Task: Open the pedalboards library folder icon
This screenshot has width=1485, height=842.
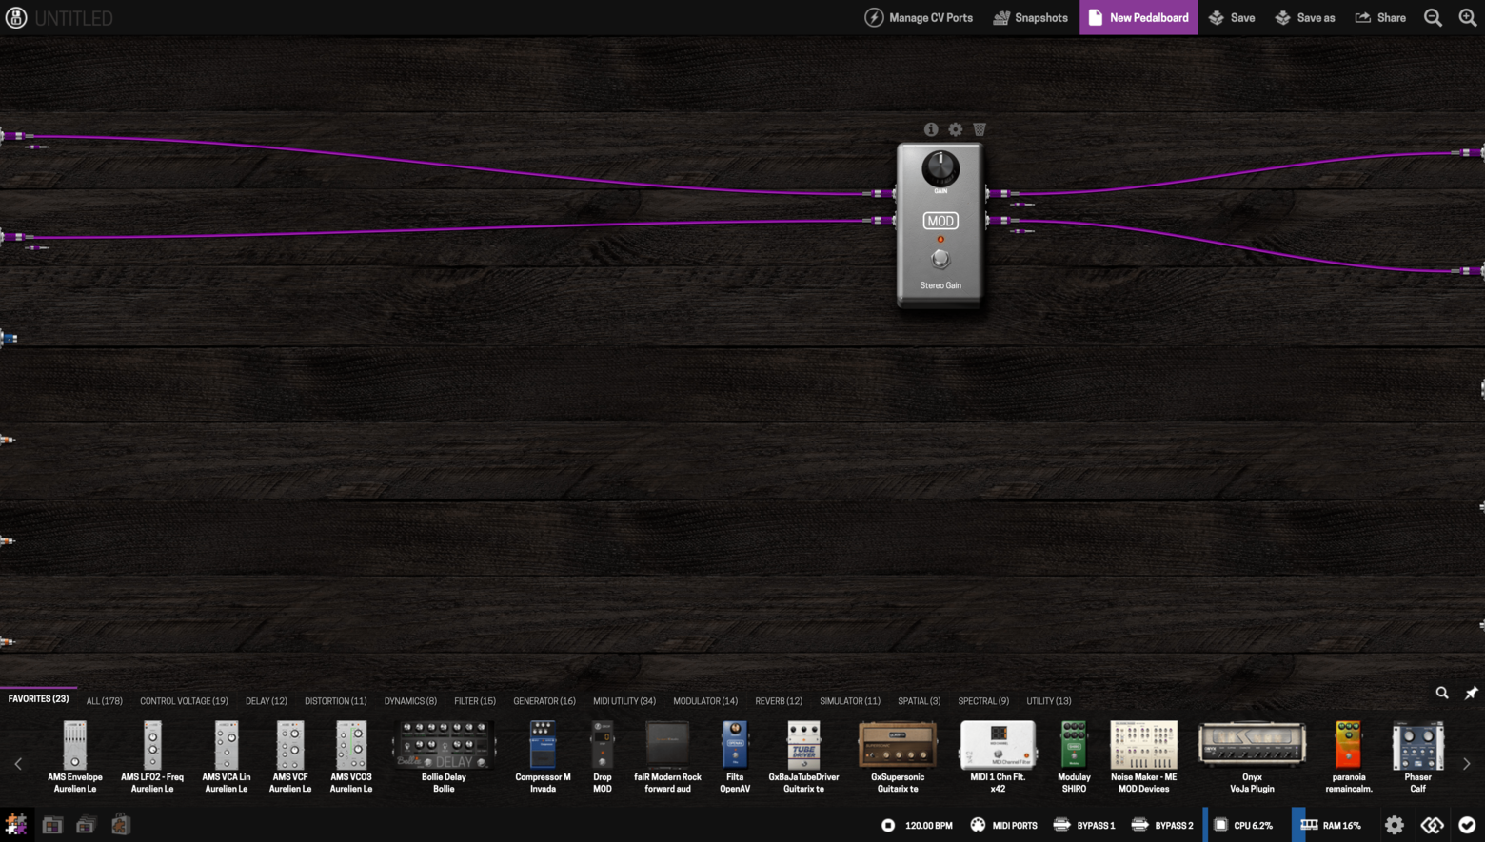Action: coord(52,825)
